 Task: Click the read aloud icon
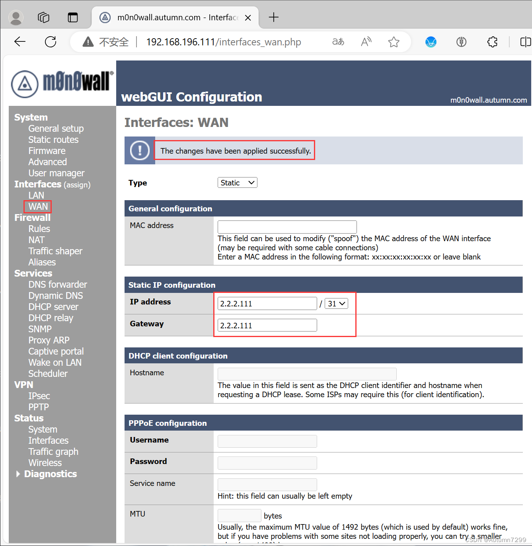tap(366, 42)
